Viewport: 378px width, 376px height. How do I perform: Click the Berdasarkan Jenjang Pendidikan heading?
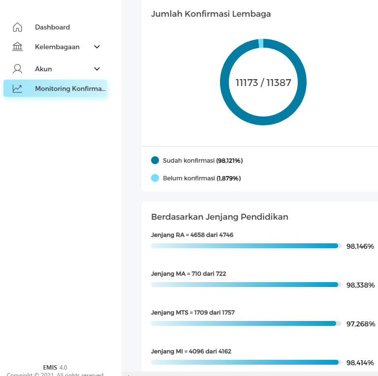coord(220,217)
